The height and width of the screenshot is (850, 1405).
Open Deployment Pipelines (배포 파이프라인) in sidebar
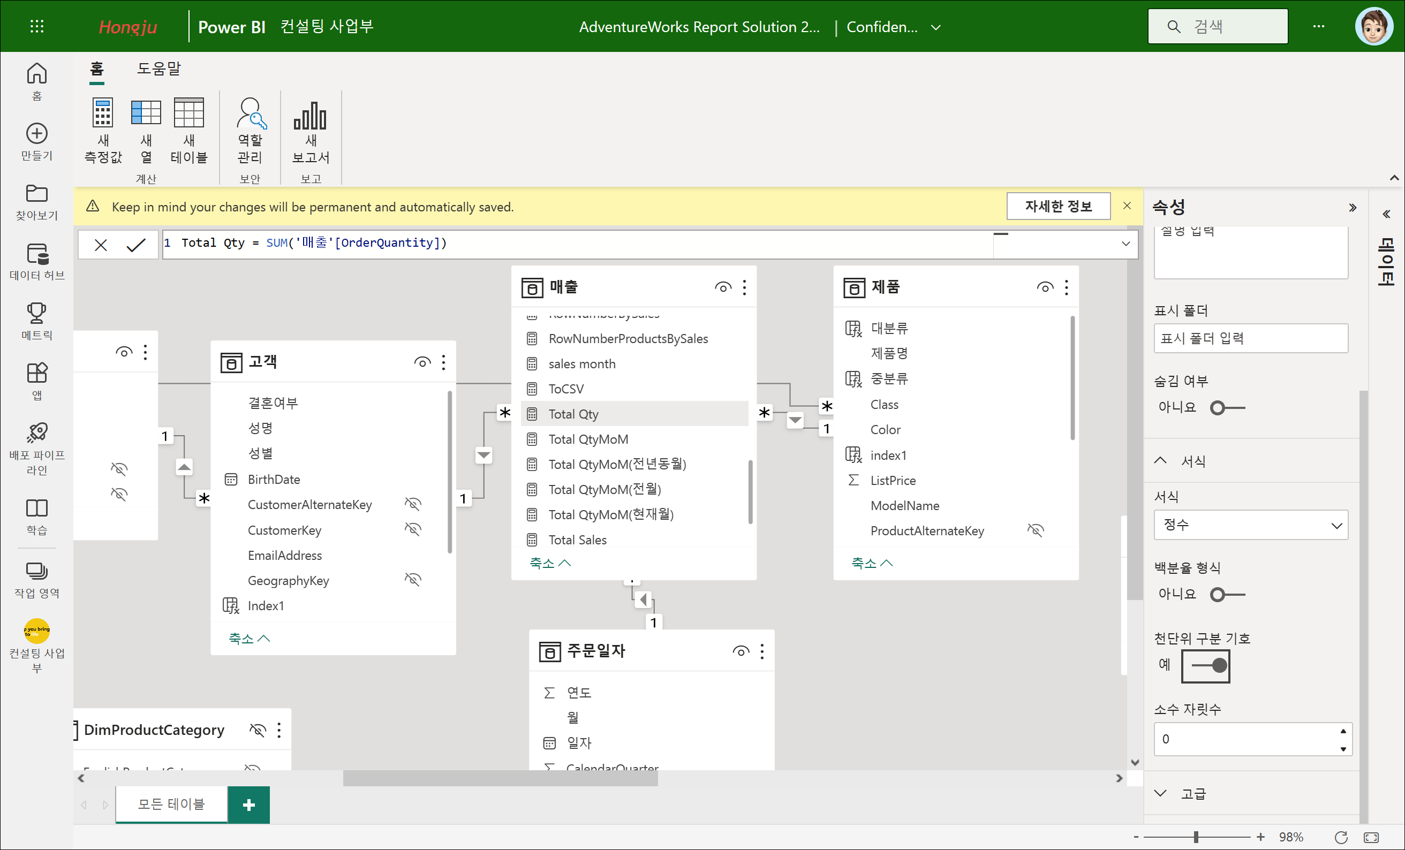click(x=37, y=447)
